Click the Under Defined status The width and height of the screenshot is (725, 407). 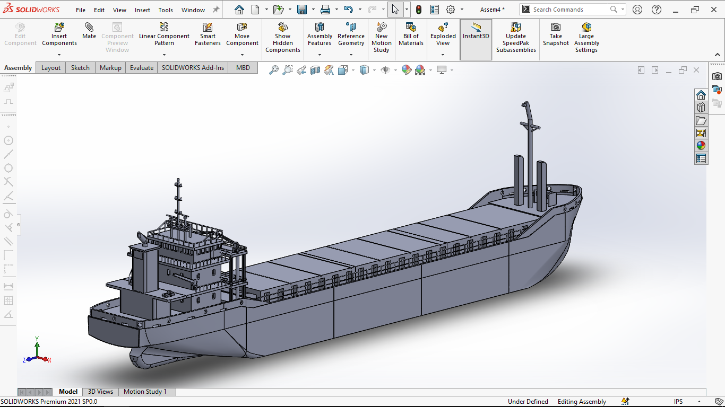coord(528,402)
